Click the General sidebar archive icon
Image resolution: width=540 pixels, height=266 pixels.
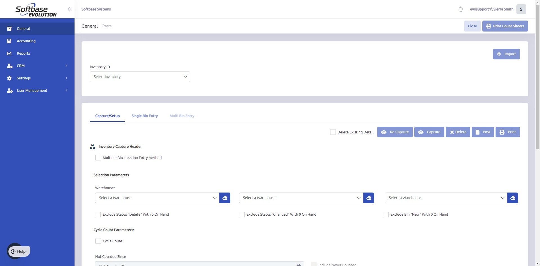pos(9,29)
